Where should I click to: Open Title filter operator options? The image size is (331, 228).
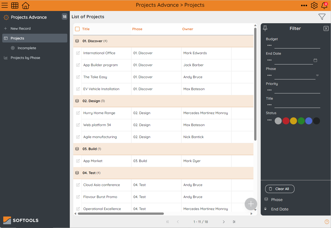[269, 105]
